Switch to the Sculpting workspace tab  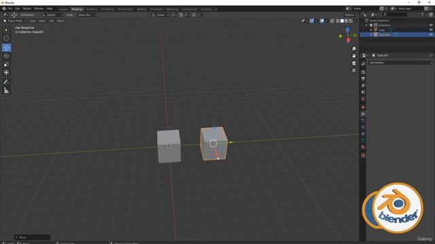tap(92, 9)
